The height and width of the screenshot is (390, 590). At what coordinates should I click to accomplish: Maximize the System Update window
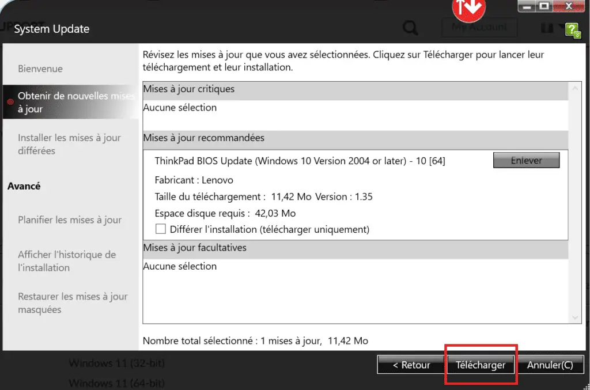(544, 6)
